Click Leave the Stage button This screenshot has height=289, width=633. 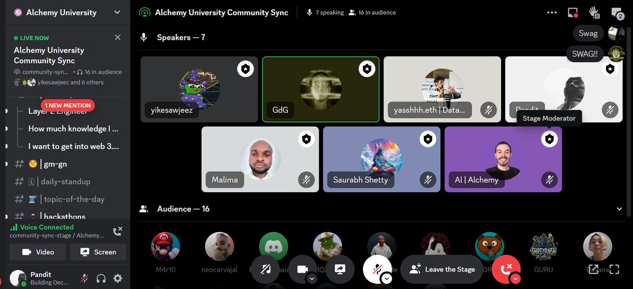pos(442,269)
